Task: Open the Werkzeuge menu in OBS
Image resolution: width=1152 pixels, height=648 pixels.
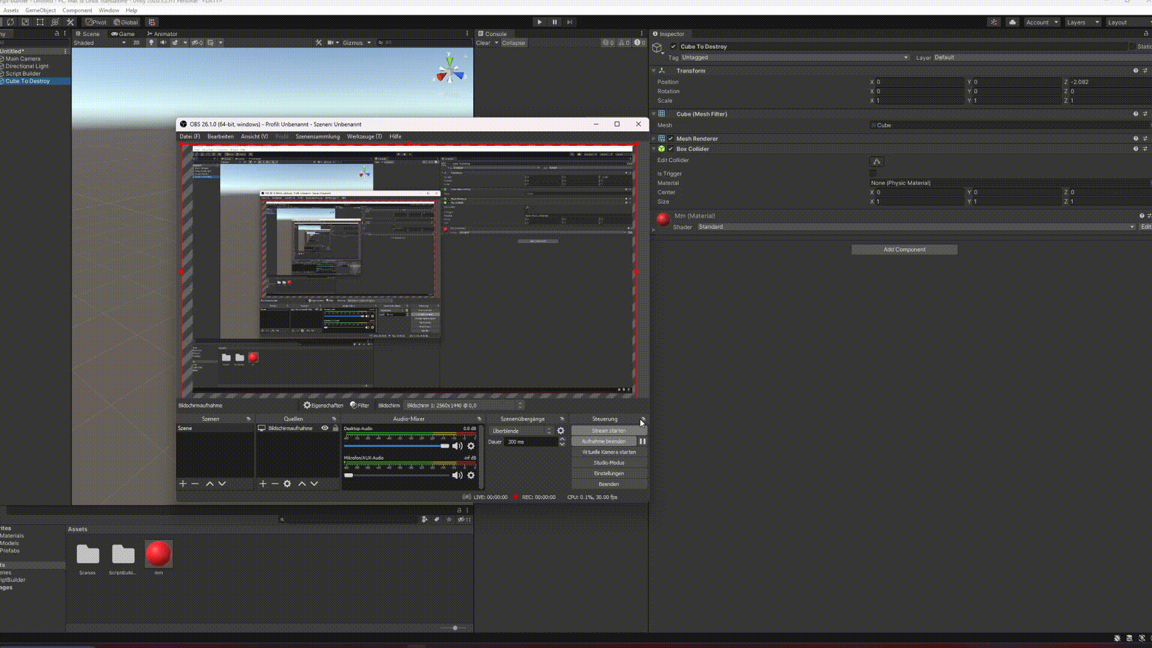Action: (x=364, y=136)
